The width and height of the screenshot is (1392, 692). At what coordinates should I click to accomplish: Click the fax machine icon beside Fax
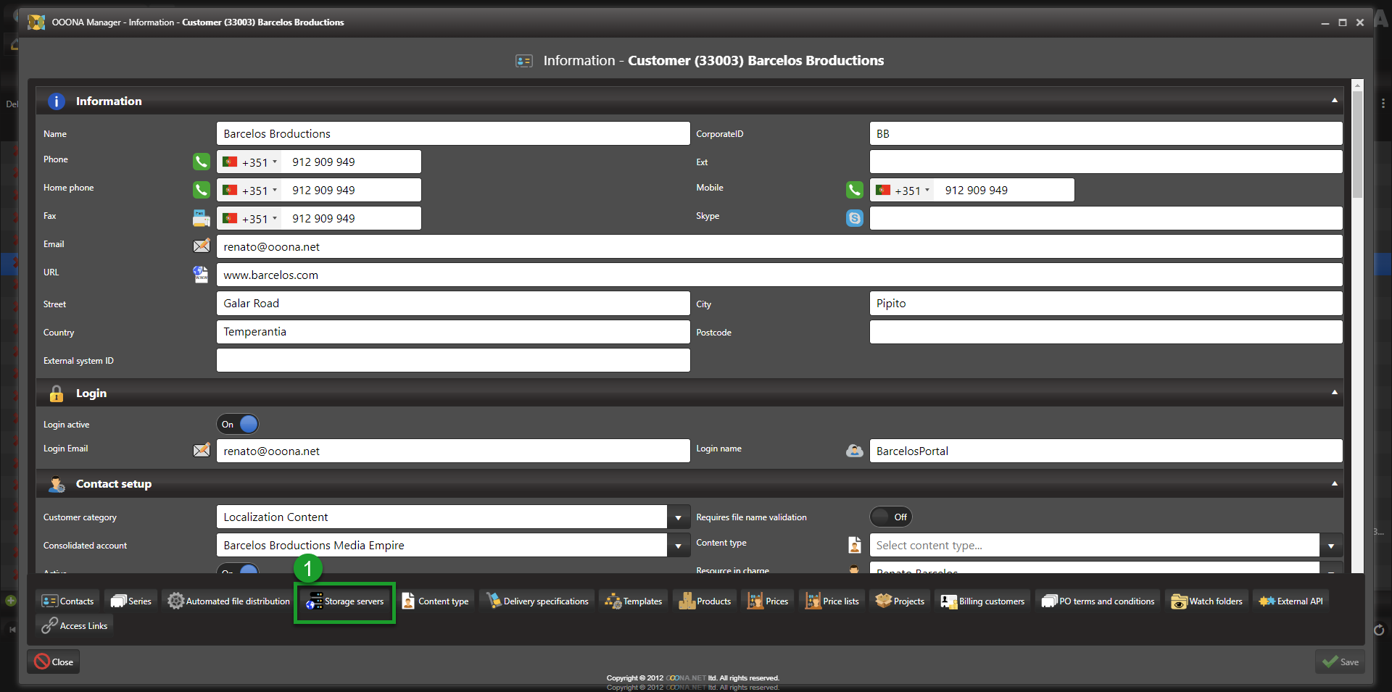tap(201, 218)
